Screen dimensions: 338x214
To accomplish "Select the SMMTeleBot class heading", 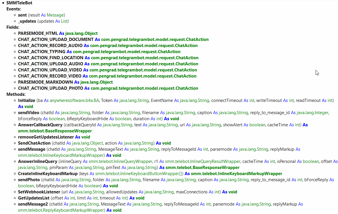I will [x=19, y=3].
